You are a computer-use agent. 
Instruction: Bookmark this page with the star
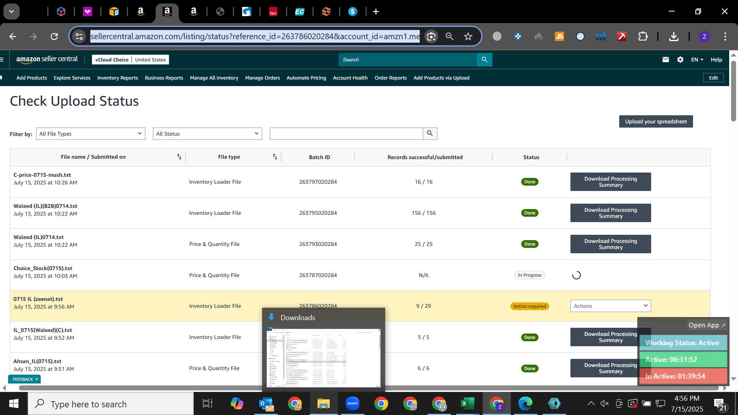click(x=468, y=37)
